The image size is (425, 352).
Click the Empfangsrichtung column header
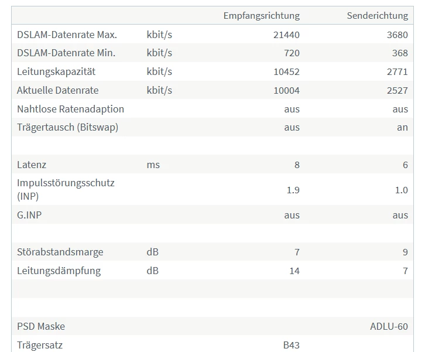261,16
